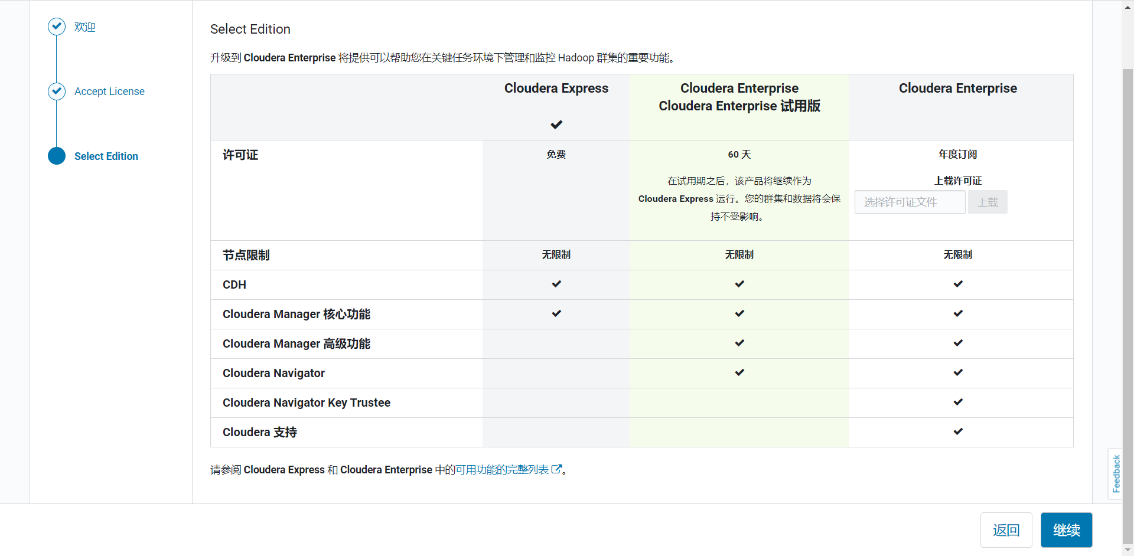
Task: Click 无限制 under Enterprise trial column
Action: click(x=739, y=255)
